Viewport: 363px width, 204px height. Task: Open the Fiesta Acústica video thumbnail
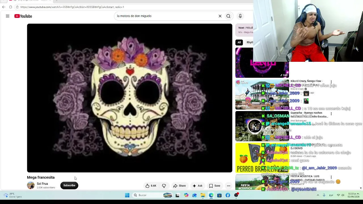pos(262,182)
